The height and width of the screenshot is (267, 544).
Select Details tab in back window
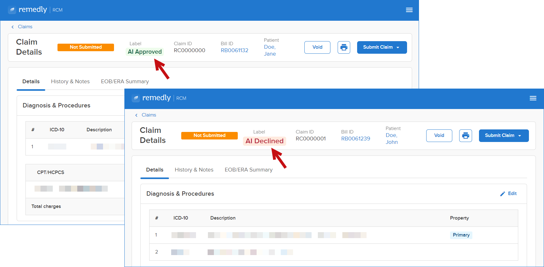point(31,82)
